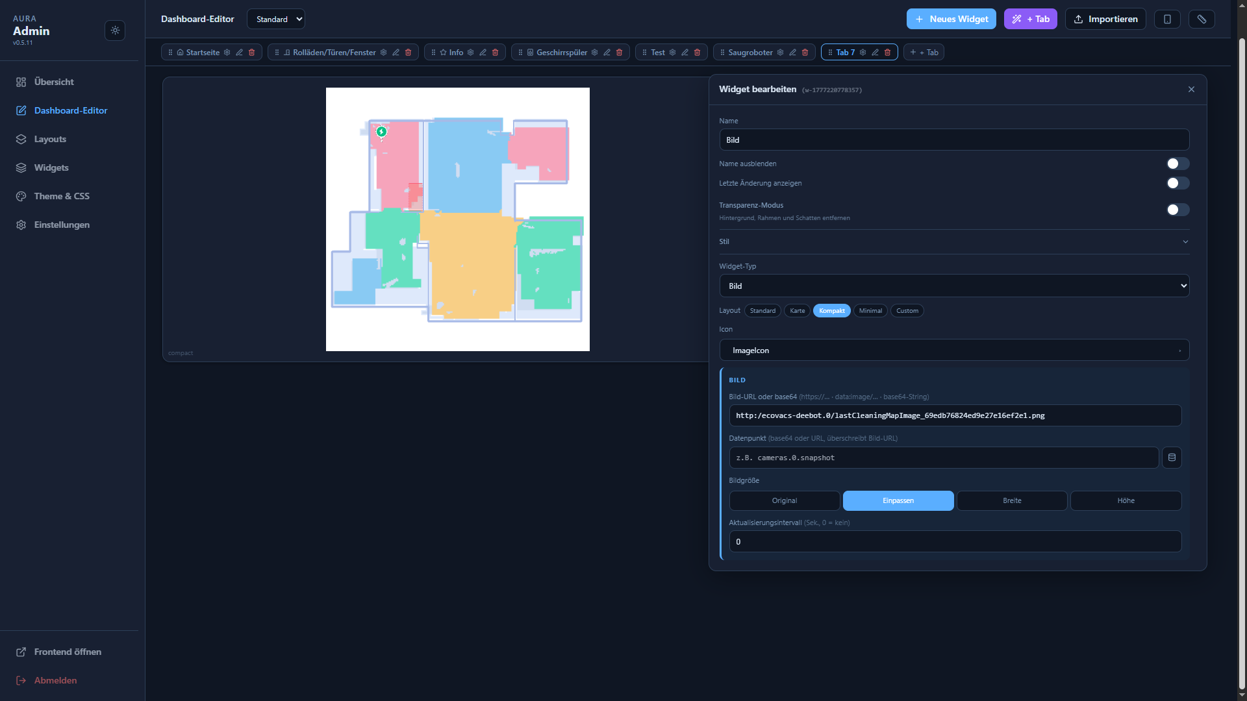
Task: Open Tab 7 settings via its gear icon
Action: (x=863, y=52)
